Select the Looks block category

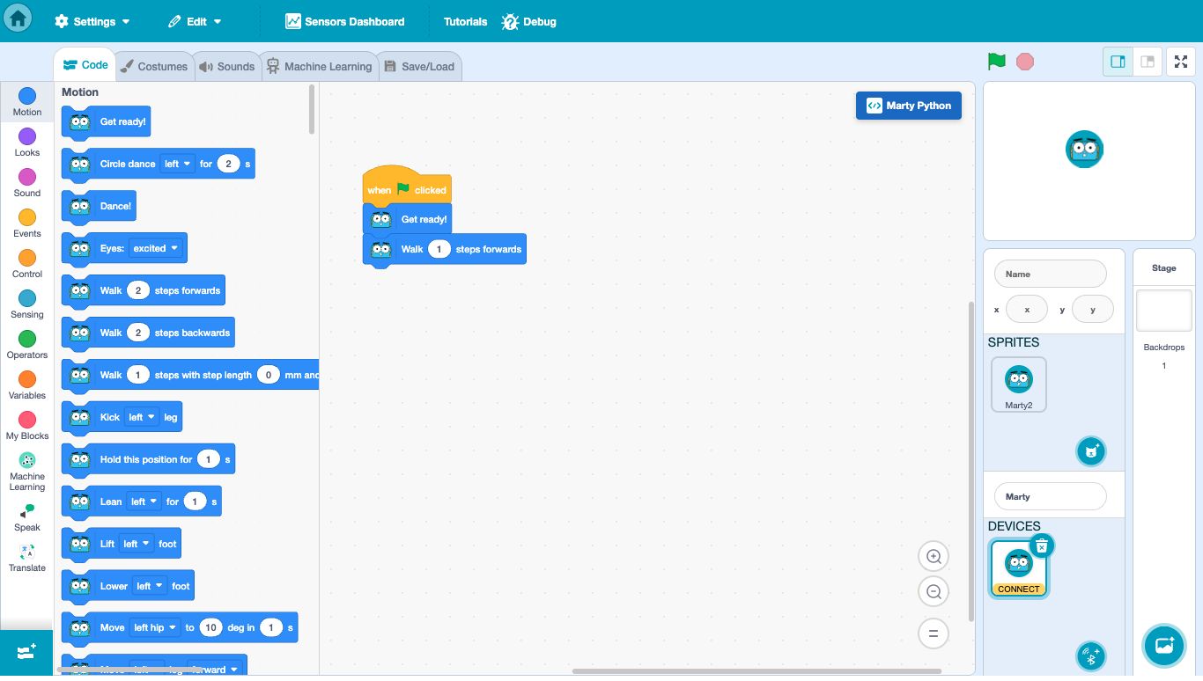click(27, 142)
